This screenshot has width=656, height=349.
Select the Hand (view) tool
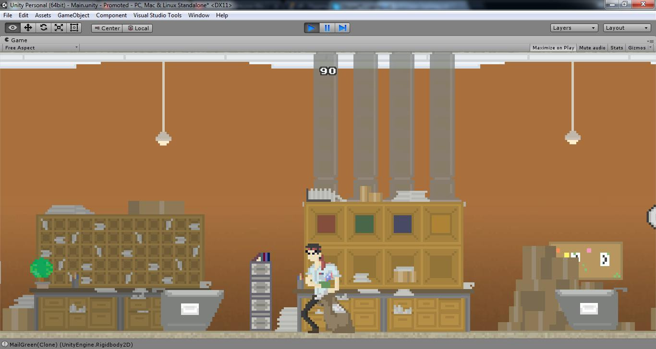point(13,28)
